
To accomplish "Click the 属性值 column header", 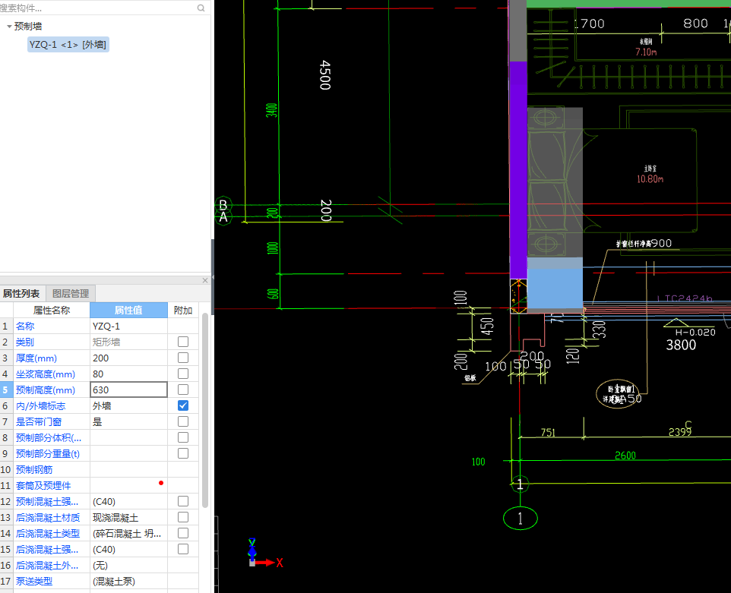I will click(128, 311).
